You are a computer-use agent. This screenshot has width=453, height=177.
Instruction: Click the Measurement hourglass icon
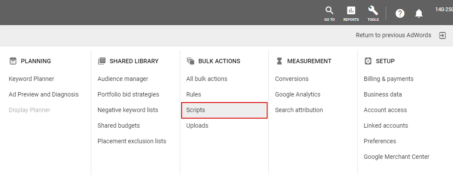point(279,61)
